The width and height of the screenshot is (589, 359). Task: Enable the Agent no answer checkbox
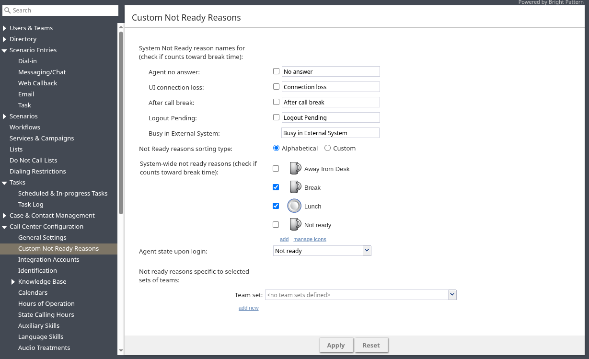click(x=276, y=71)
